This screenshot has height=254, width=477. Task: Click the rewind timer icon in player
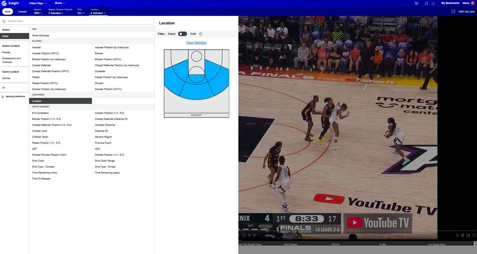pos(244,235)
